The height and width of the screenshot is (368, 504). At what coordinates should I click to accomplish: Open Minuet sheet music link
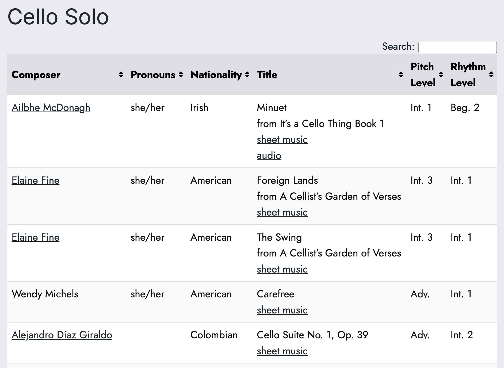(x=282, y=140)
